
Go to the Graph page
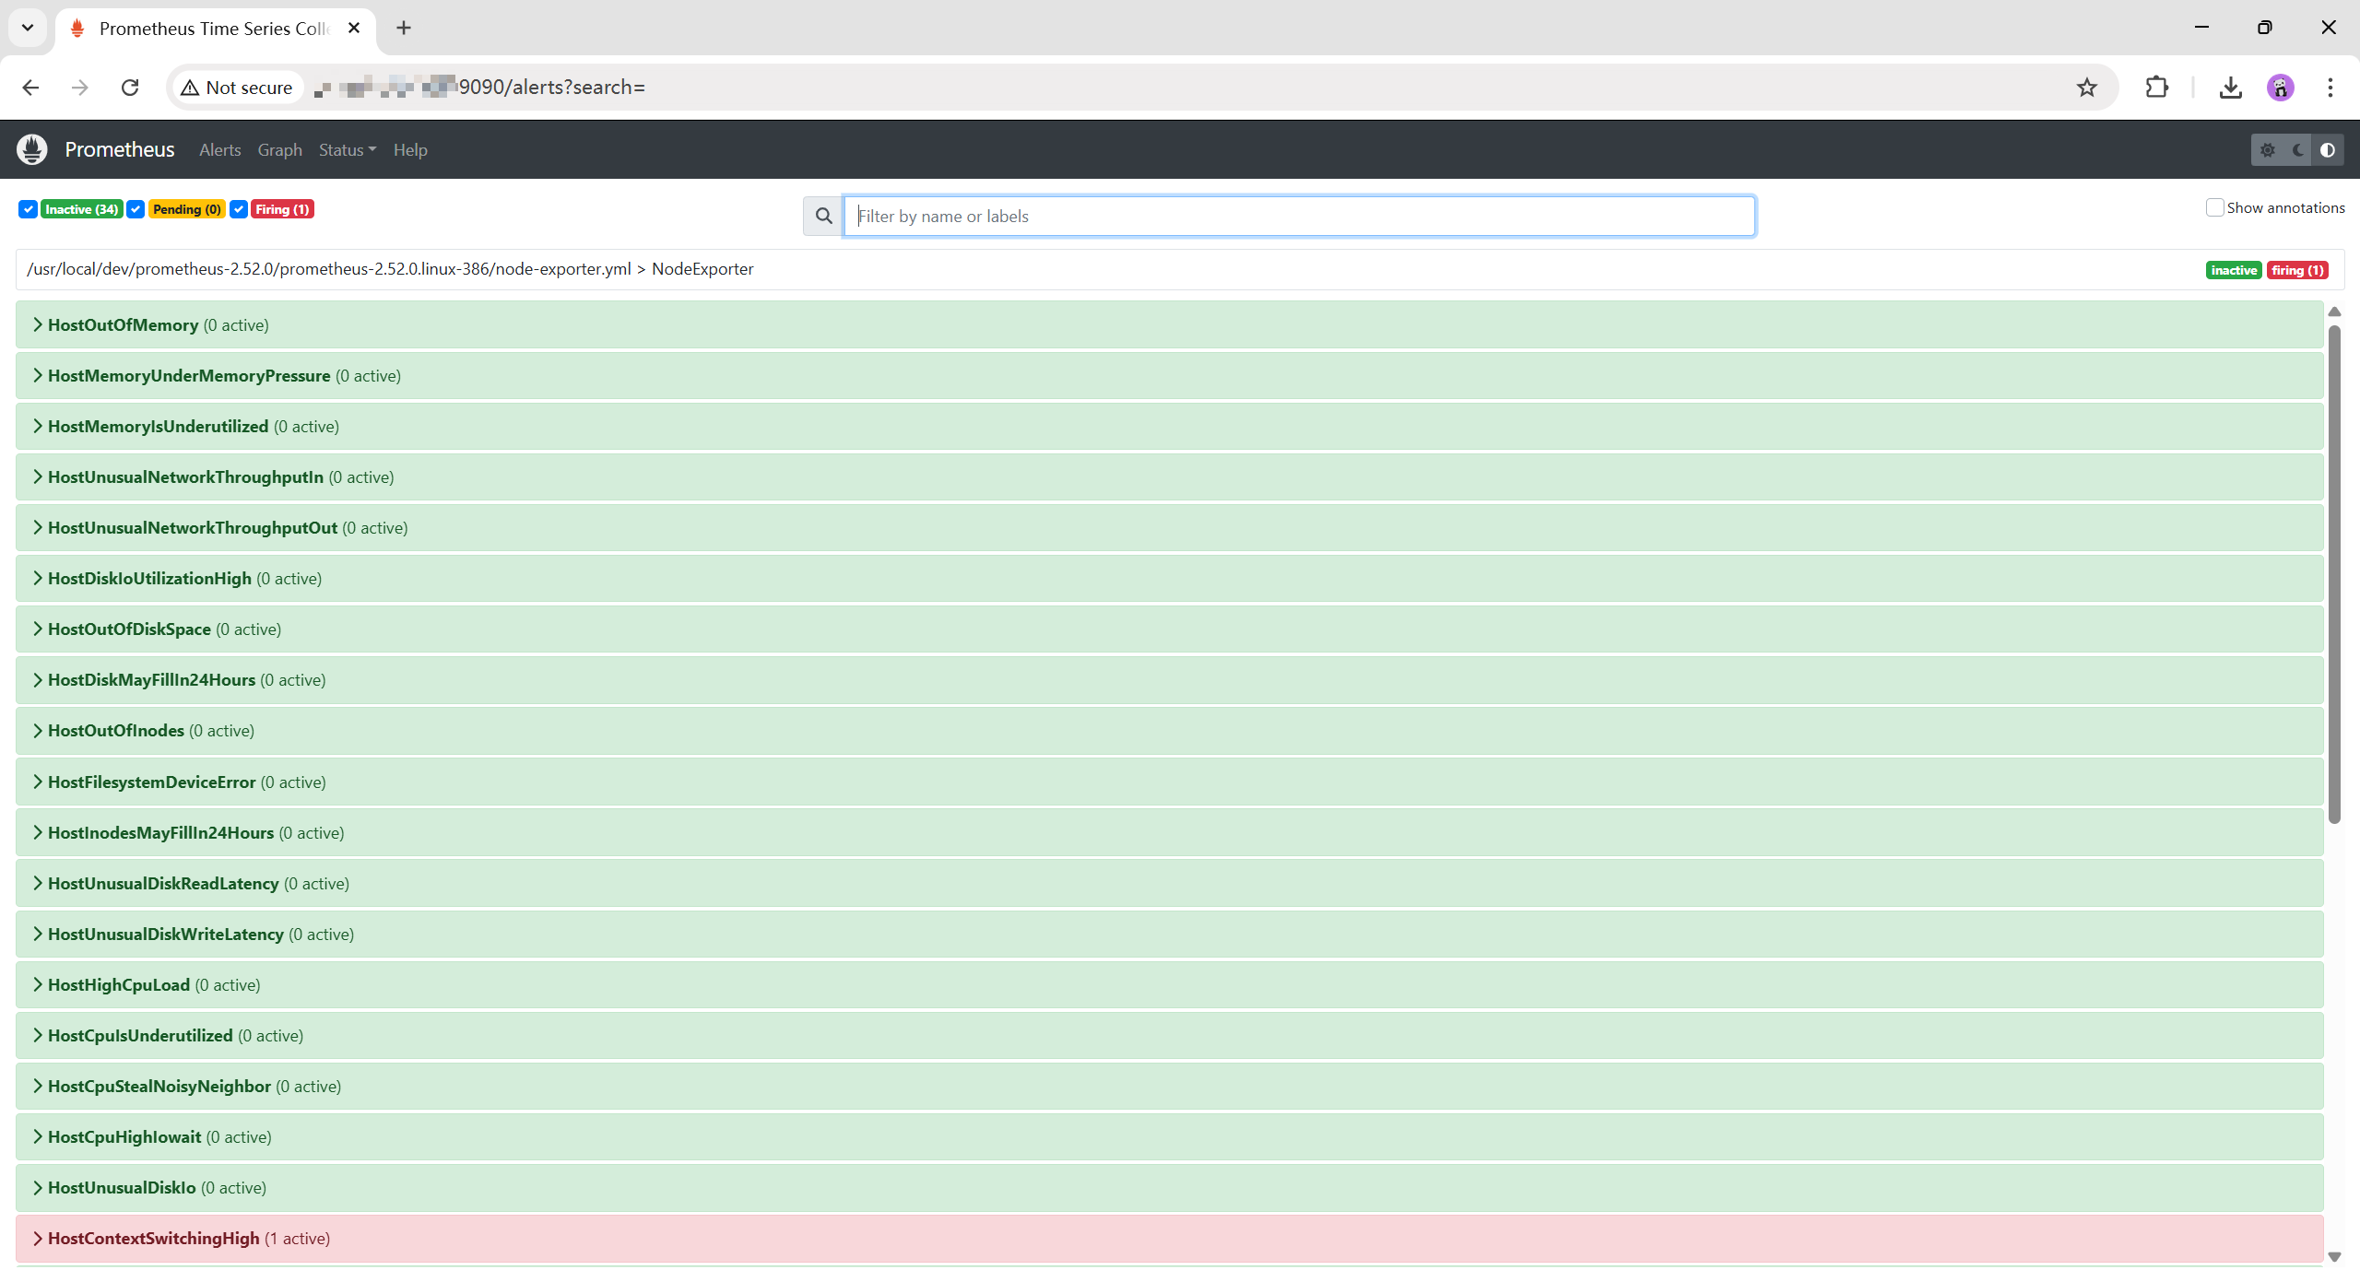click(x=279, y=150)
